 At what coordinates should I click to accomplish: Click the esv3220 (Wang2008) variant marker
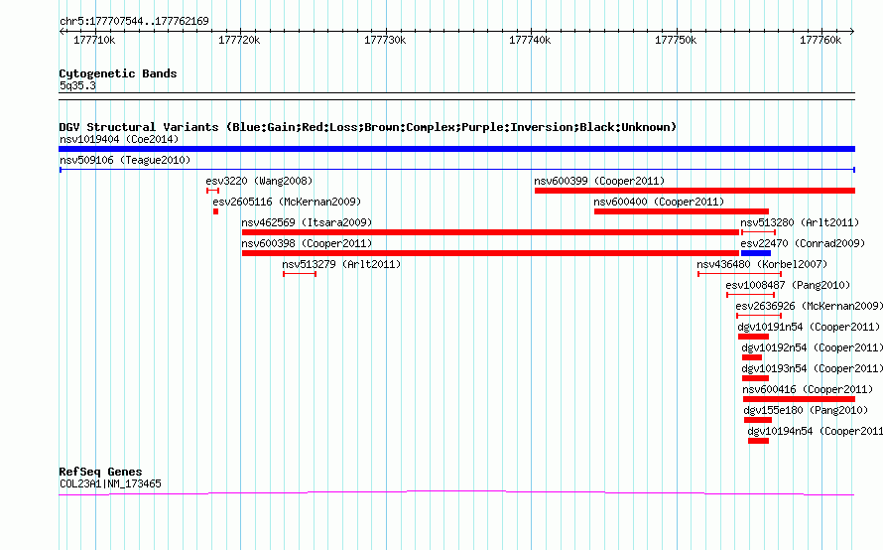[213, 191]
